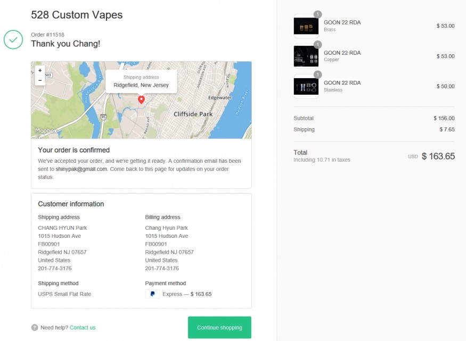
Task: Open the Contact us link
Action: [x=83, y=328]
